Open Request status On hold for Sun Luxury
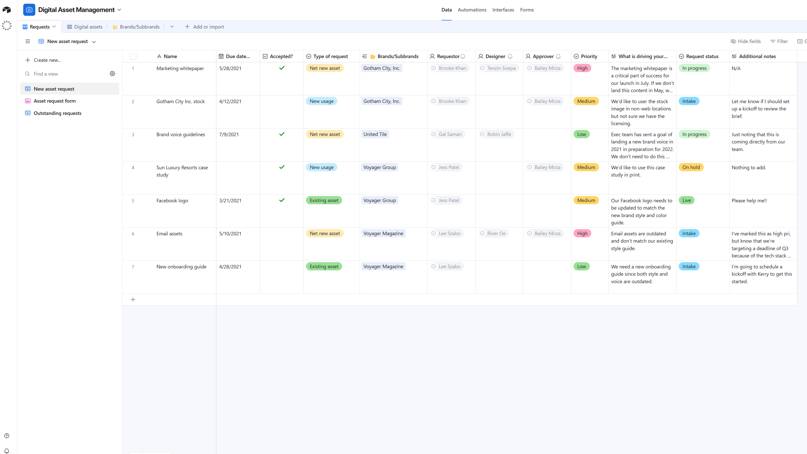The height and width of the screenshot is (454, 807). click(x=691, y=167)
